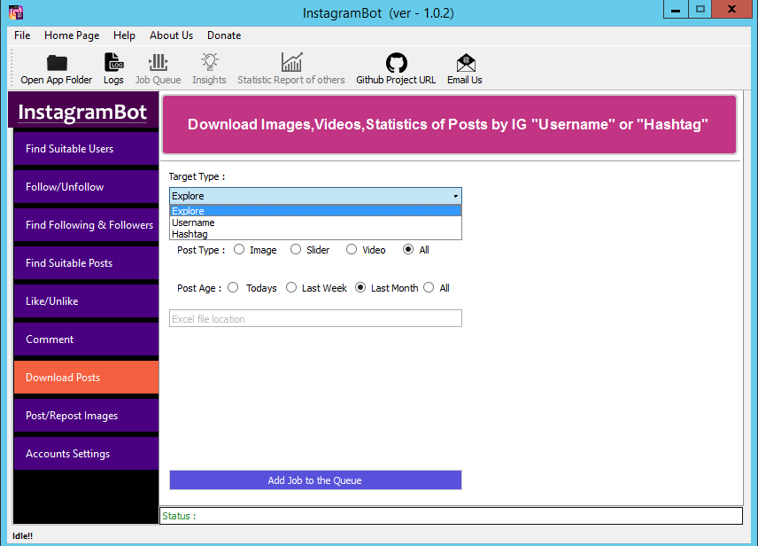
Task: Open Post/Repost Images section
Action: [86, 416]
